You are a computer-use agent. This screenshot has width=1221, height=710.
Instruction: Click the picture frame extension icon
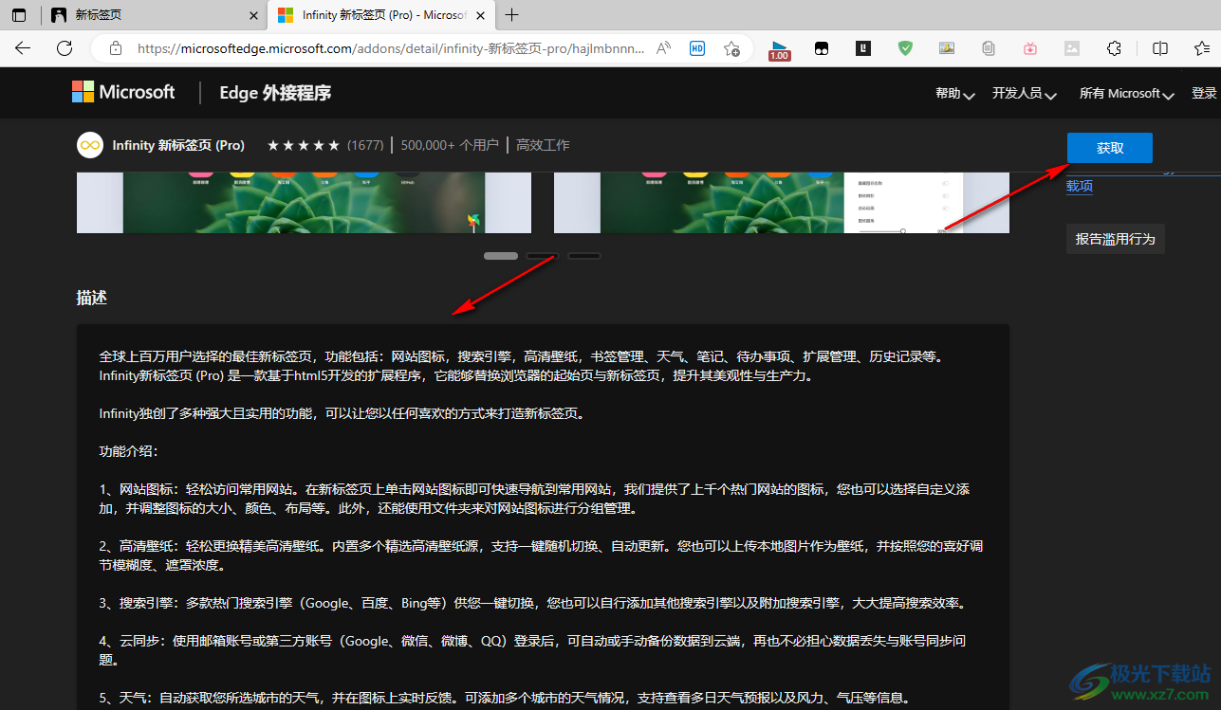pos(947,48)
